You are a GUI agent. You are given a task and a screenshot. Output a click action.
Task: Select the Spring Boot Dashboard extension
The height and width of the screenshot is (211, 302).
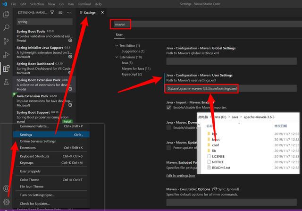coord(44,68)
